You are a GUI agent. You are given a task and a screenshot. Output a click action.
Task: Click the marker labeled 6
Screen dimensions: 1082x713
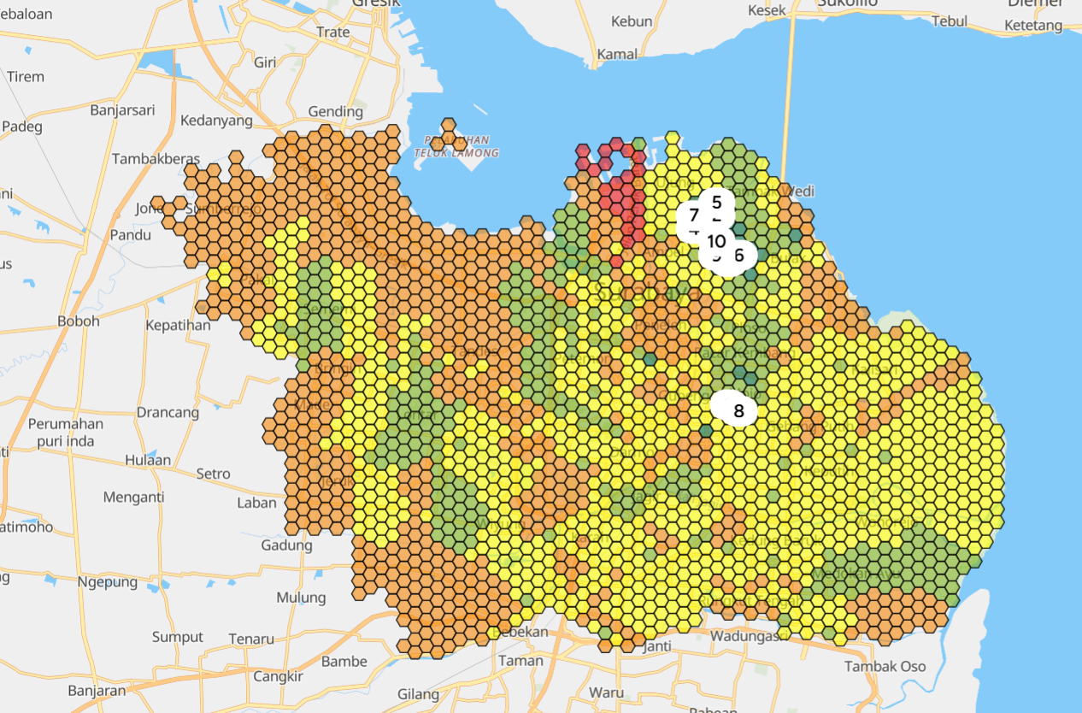739,255
